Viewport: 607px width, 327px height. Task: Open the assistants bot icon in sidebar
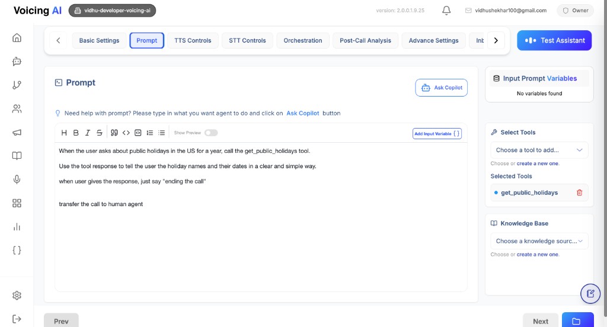[x=17, y=61]
